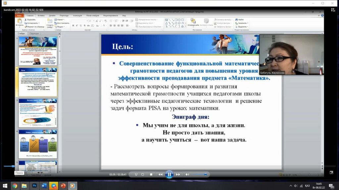Align text left in paragraph group
This screenshot has width=339, height=190.
(111, 26)
